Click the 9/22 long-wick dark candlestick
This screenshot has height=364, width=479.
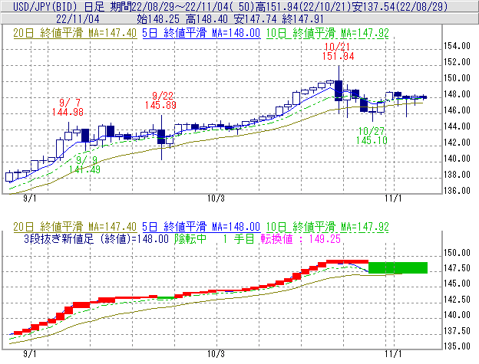tap(161, 137)
